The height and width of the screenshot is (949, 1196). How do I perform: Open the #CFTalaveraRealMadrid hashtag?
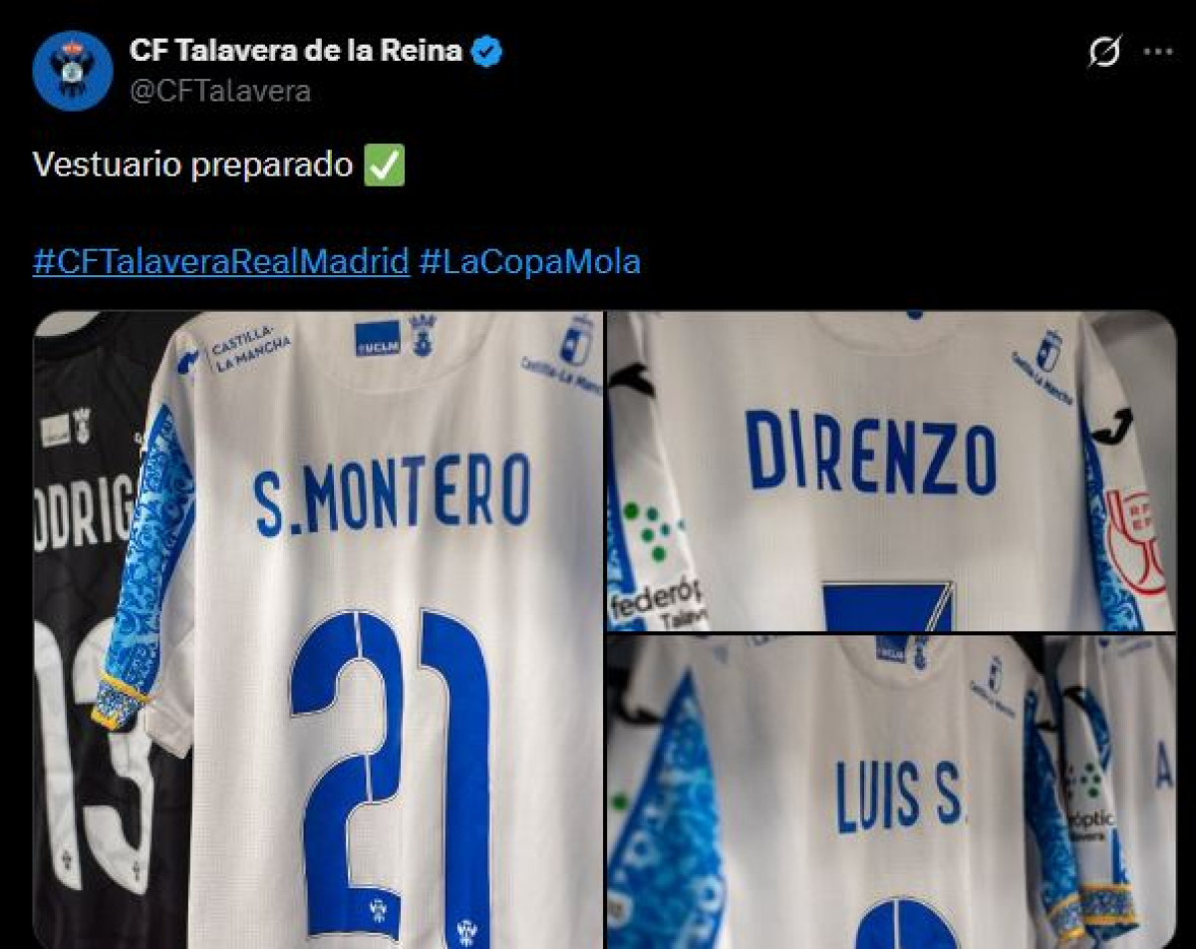pos(221,262)
